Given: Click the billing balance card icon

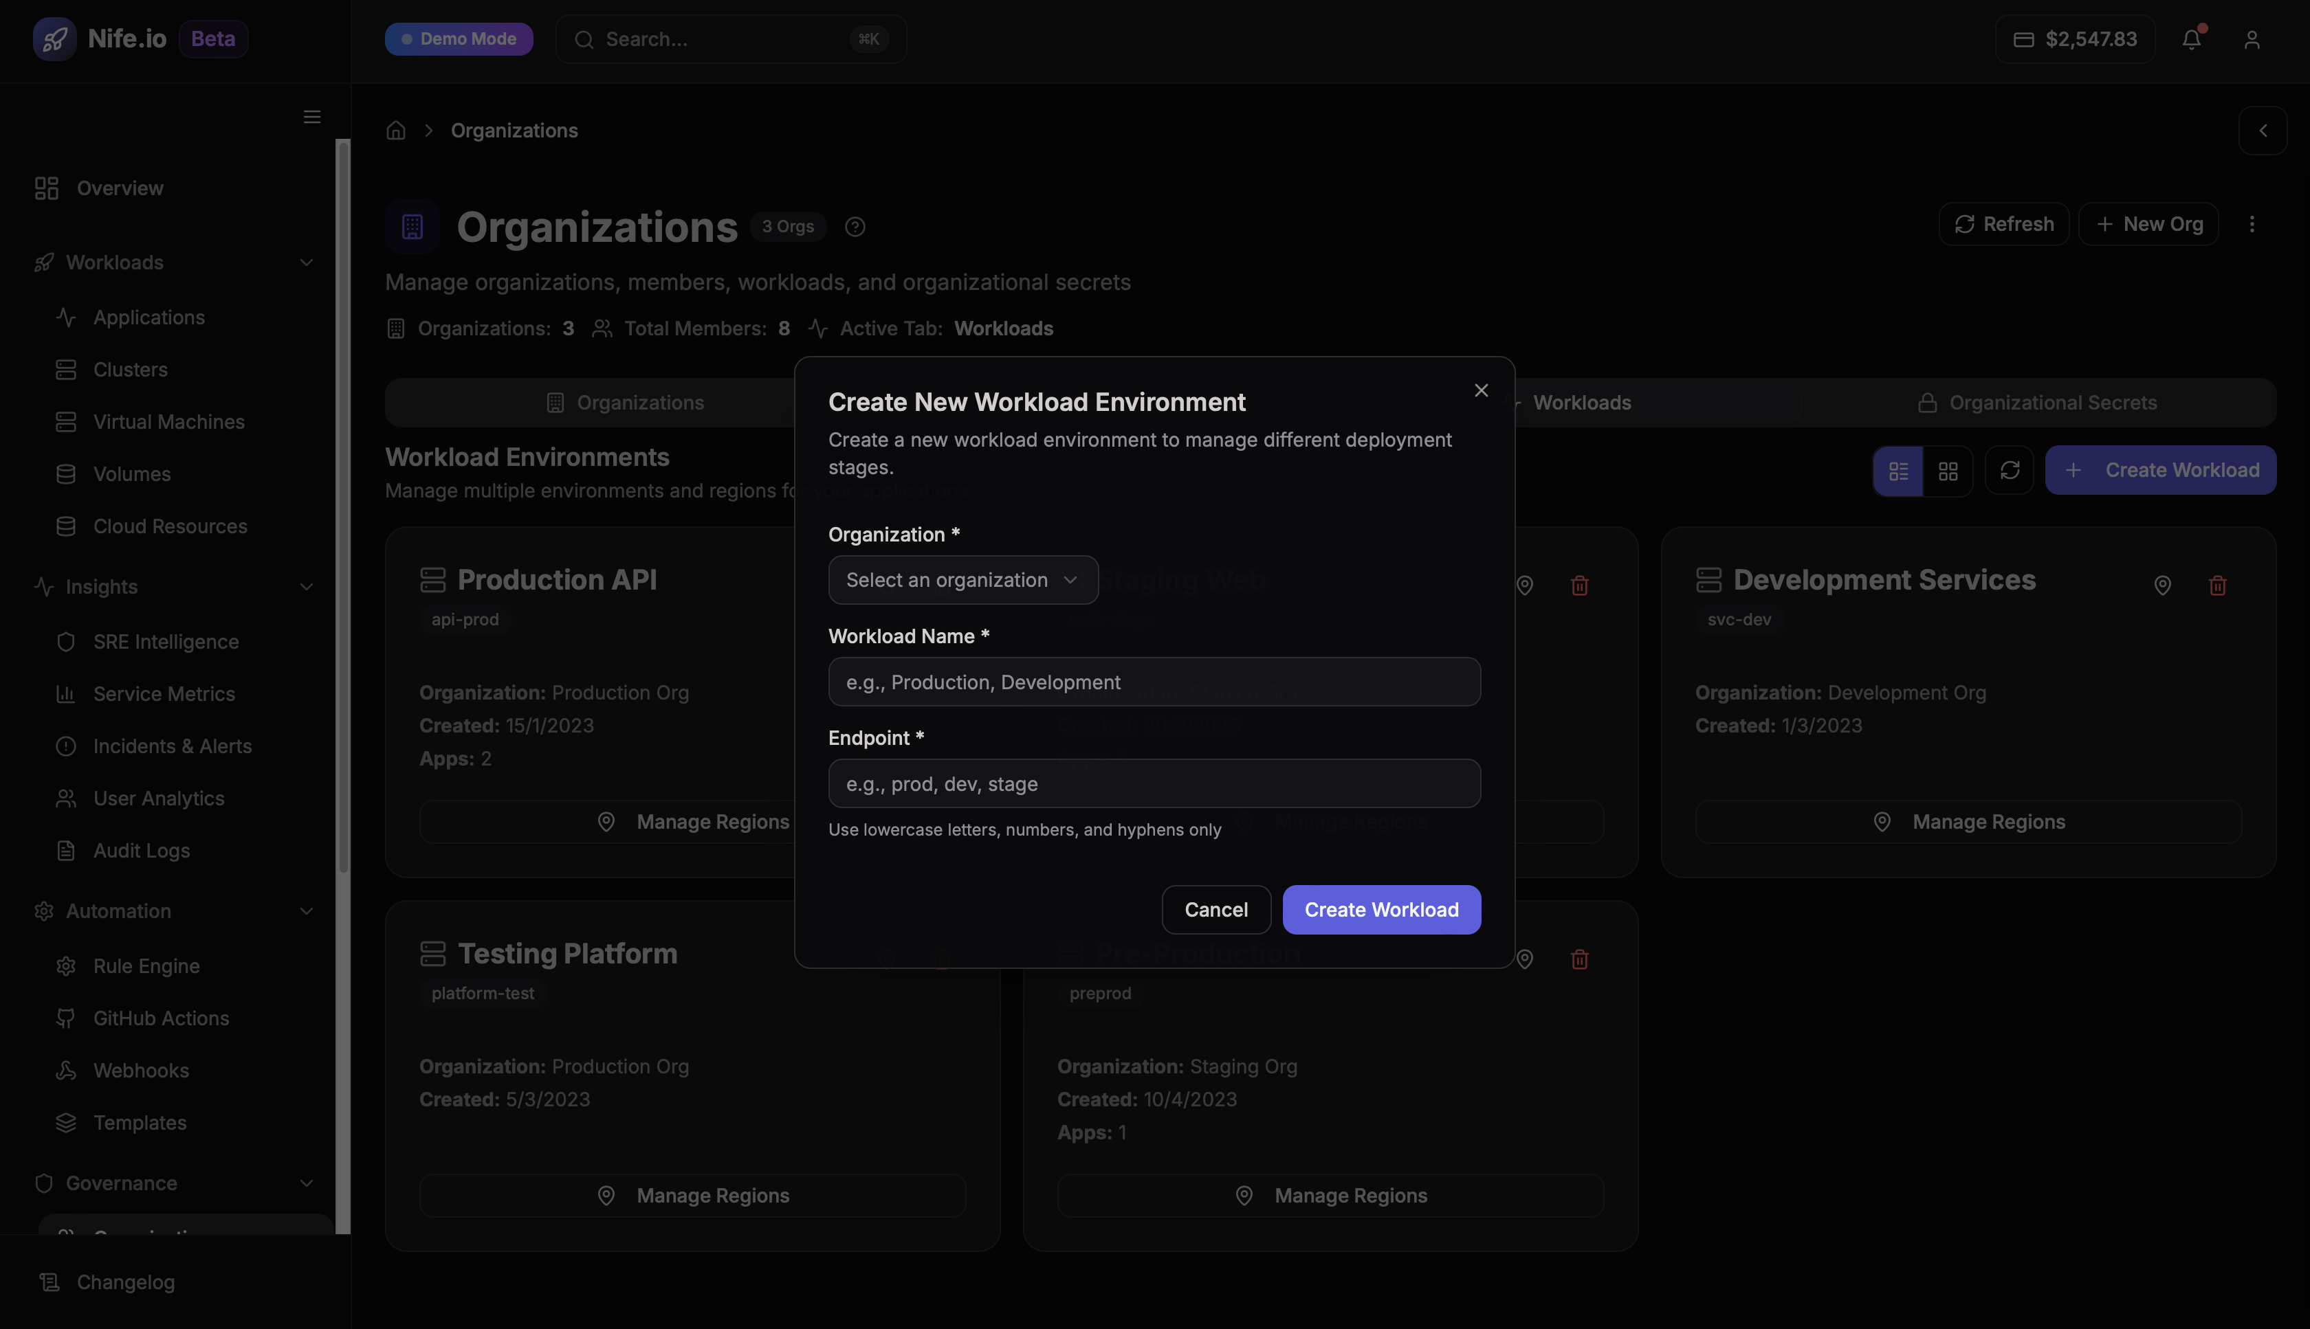Looking at the screenshot, I should point(2023,39).
